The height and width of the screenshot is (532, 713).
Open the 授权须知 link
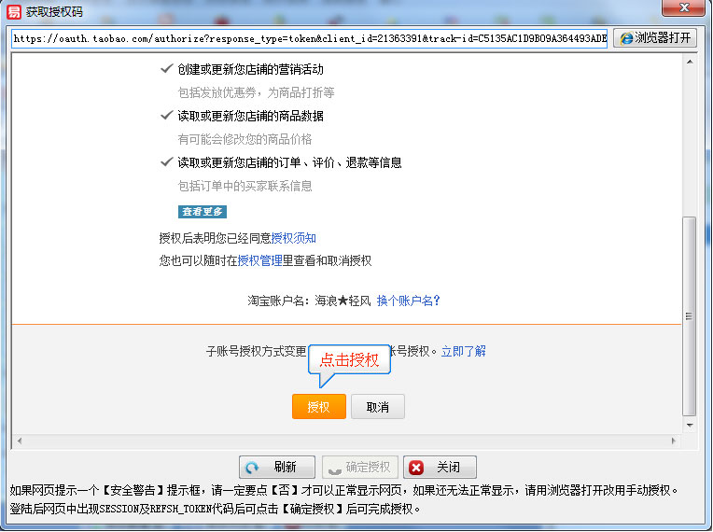tap(293, 238)
